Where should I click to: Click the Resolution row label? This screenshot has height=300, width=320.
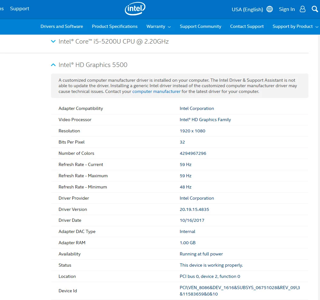coord(69,131)
